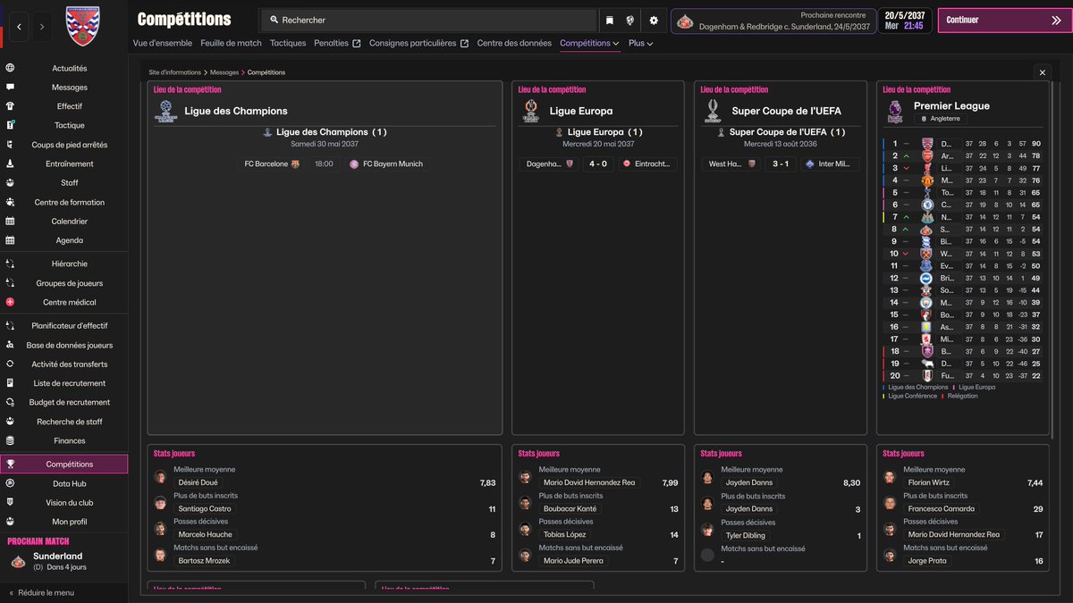
Task: Go forward with the right arrow button
Action: coord(42,27)
